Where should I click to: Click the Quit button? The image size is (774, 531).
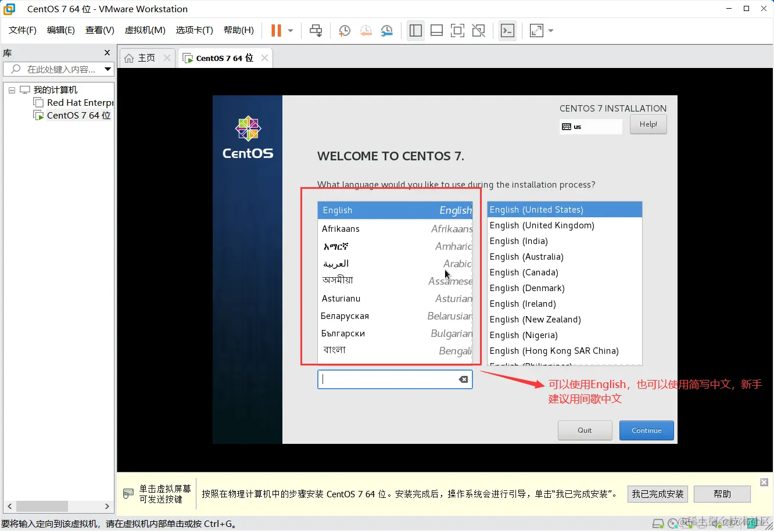pyautogui.click(x=585, y=430)
